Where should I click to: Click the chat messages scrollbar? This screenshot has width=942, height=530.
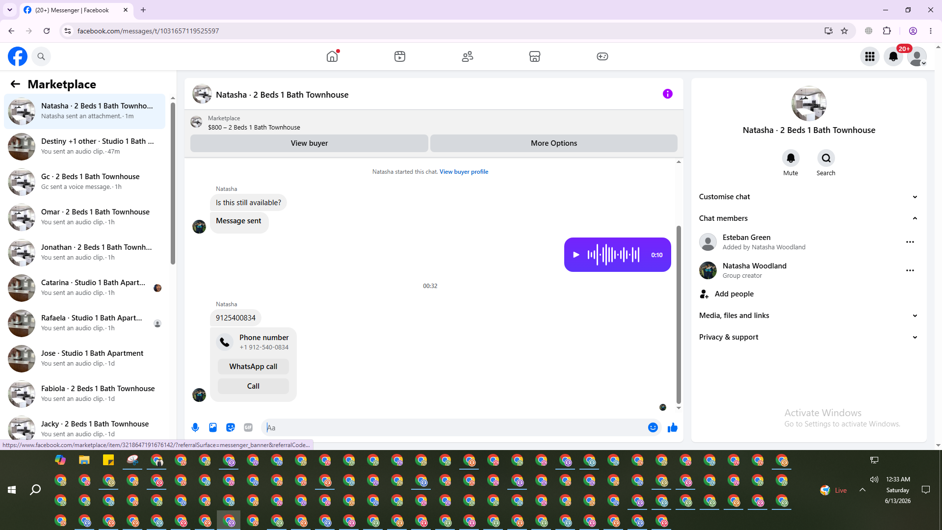(x=679, y=314)
